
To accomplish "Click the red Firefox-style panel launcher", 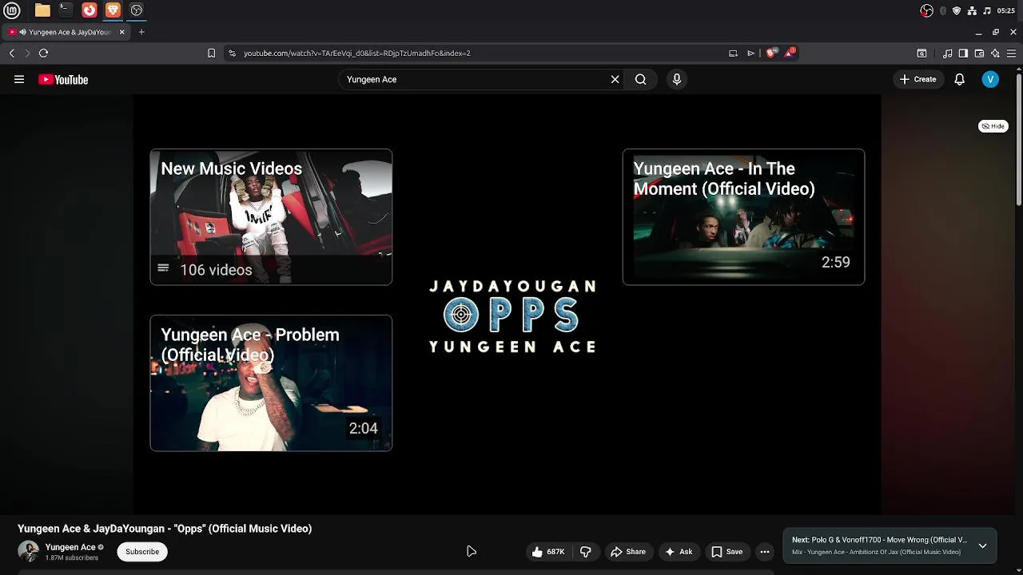I will (x=90, y=10).
